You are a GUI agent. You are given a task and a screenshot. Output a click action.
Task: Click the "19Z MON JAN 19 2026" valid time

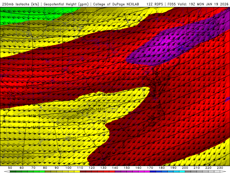click(x=209, y=4)
